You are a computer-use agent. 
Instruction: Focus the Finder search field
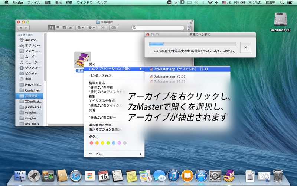[x=158, y=28]
